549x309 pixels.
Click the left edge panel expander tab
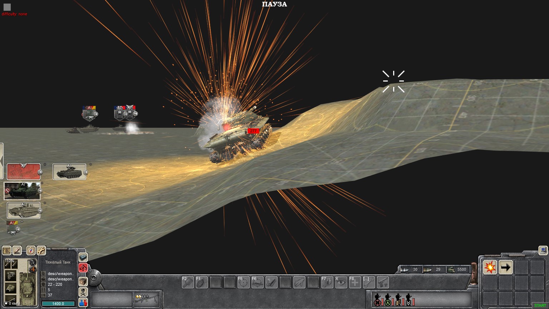click(x=1, y=161)
